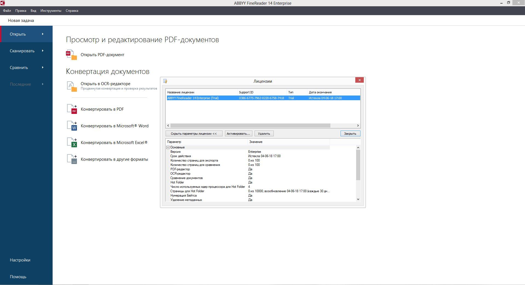
Task: Expand the Последние sidebar section
Action: tap(27, 84)
